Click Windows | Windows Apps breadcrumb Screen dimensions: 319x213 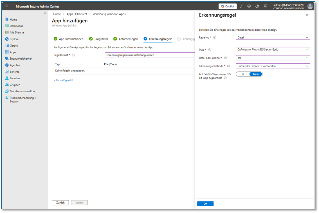coord(109,14)
